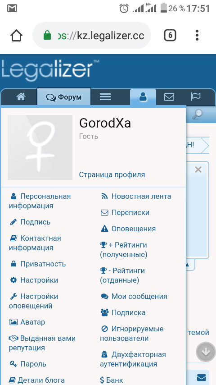The width and height of the screenshot is (216, 385).
Task: Open the browser three-dot overflow menu
Action: (x=197, y=35)
